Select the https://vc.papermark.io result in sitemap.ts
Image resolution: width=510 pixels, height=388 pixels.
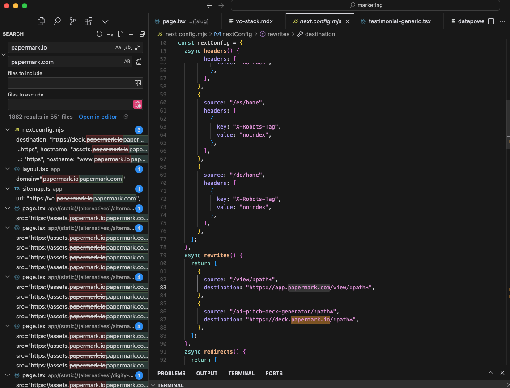pyautogui.click(x=78, y=198)
